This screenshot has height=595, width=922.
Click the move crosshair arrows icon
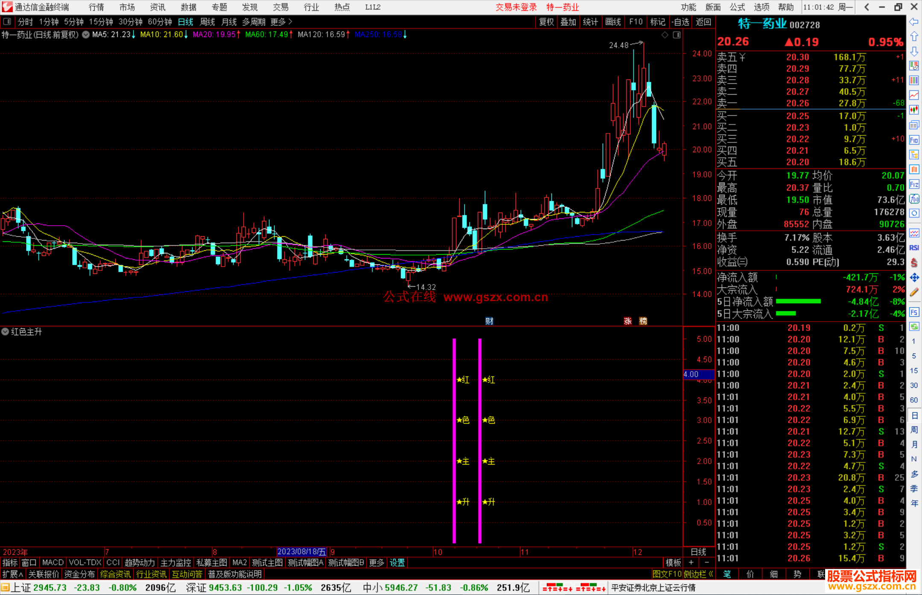tap(914, 278)
